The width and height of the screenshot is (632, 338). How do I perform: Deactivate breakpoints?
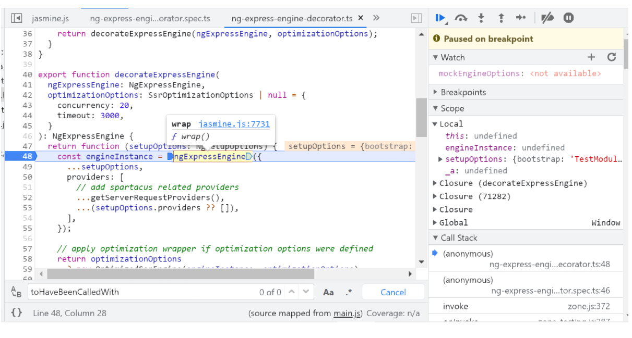pos(547,18)
